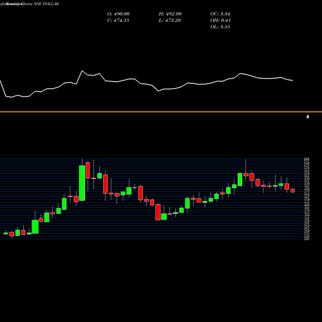Select the close price C: 474.15
This screenshot has height=322, width=322.
tap(118, 21)
